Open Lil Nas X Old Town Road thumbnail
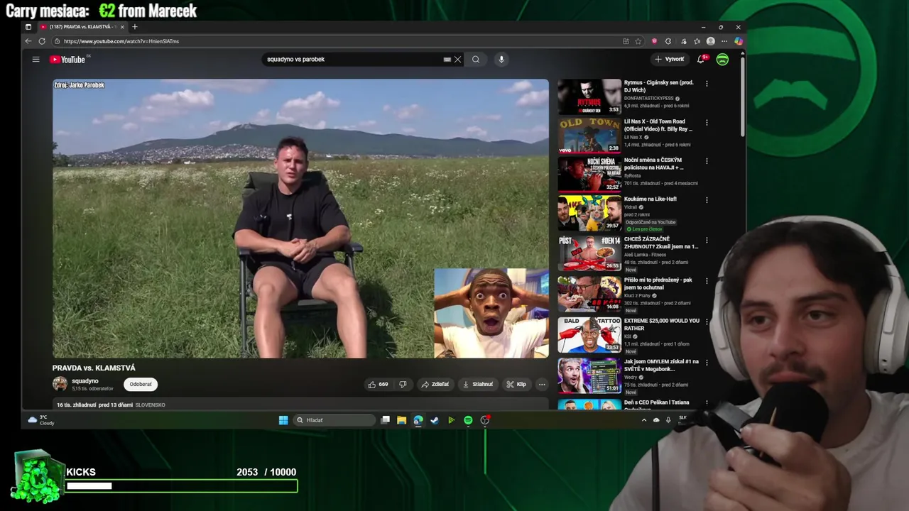The width and height of the screenshot is (909, 511). (589, 136)
